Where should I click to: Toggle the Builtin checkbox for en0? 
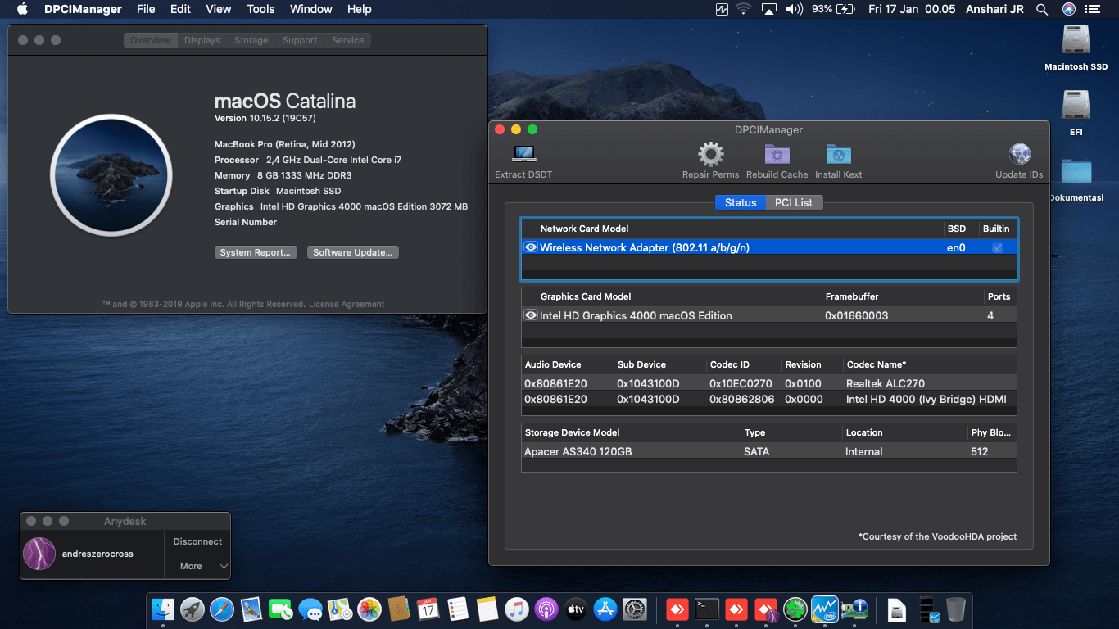[x=997, y=247]
